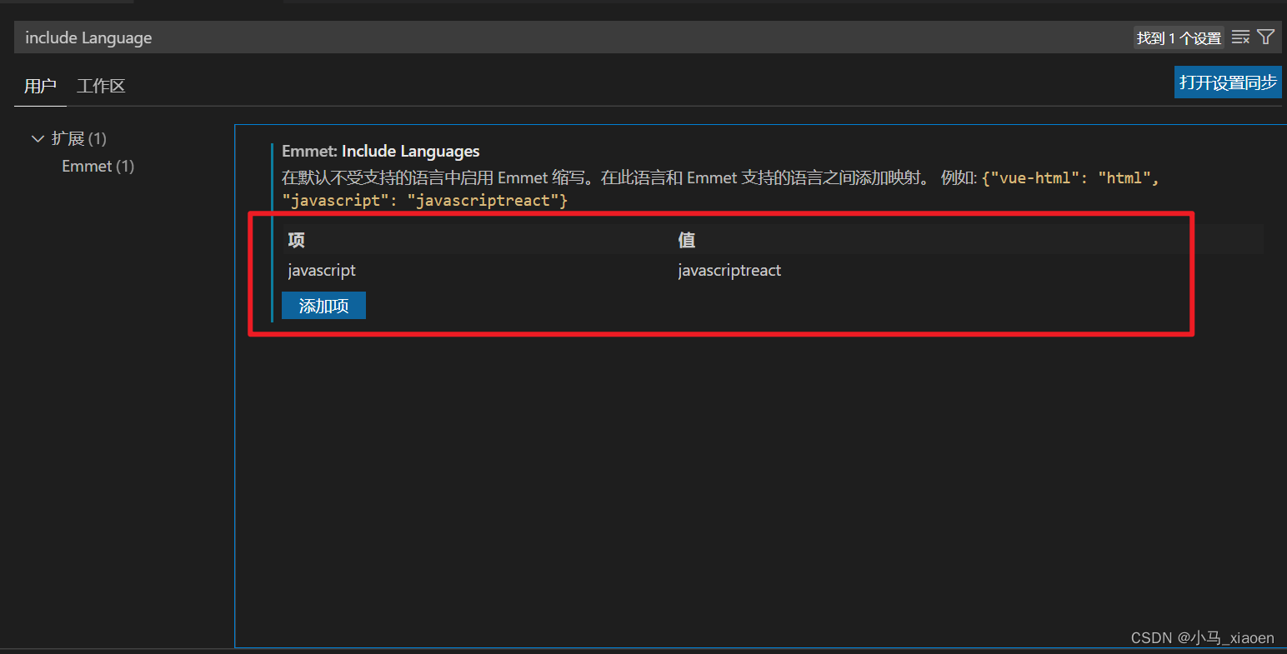Click the 项 column header
1287x654 pixels.
tap(296, 240)
